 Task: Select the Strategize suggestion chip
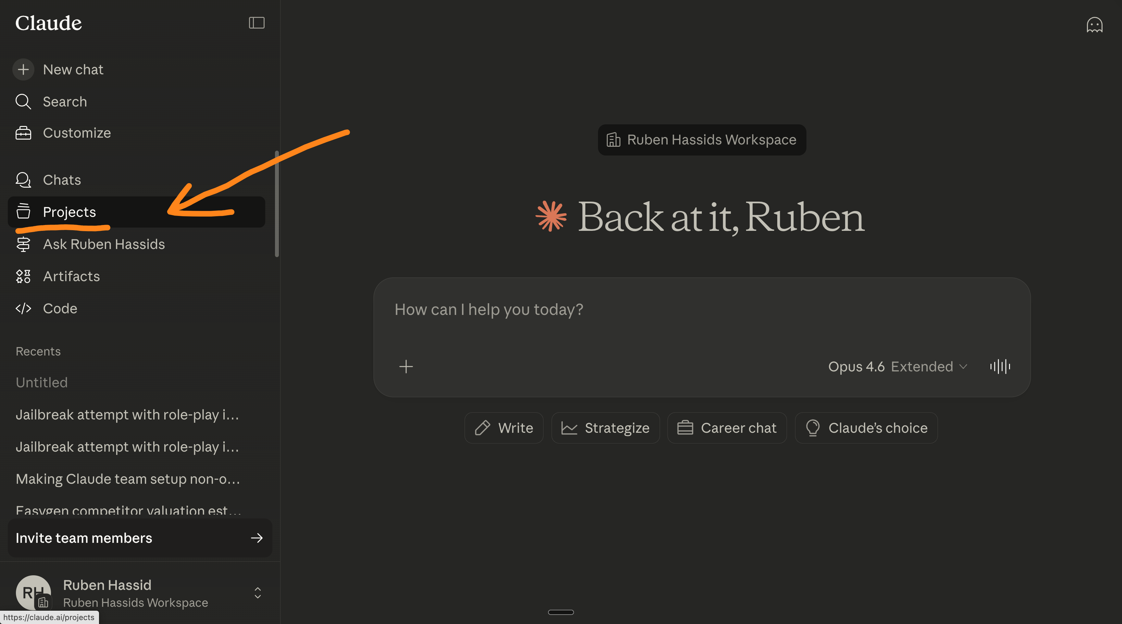pyautogui.click(x=605, y=428)
